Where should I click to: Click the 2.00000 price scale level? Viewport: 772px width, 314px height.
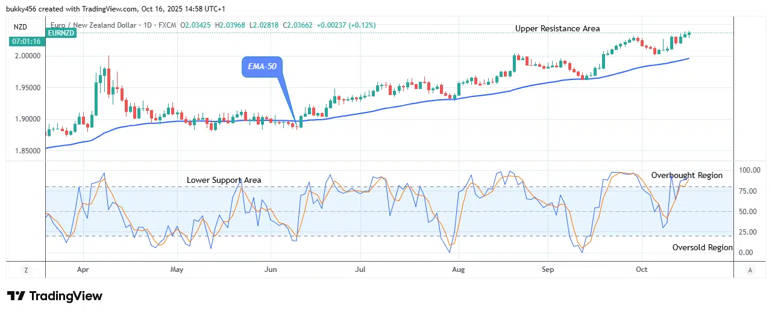pos(27,56)
